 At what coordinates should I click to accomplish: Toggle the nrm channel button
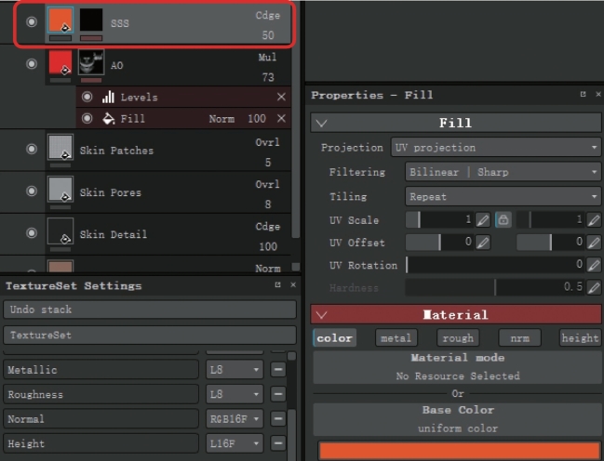point(519,338)
